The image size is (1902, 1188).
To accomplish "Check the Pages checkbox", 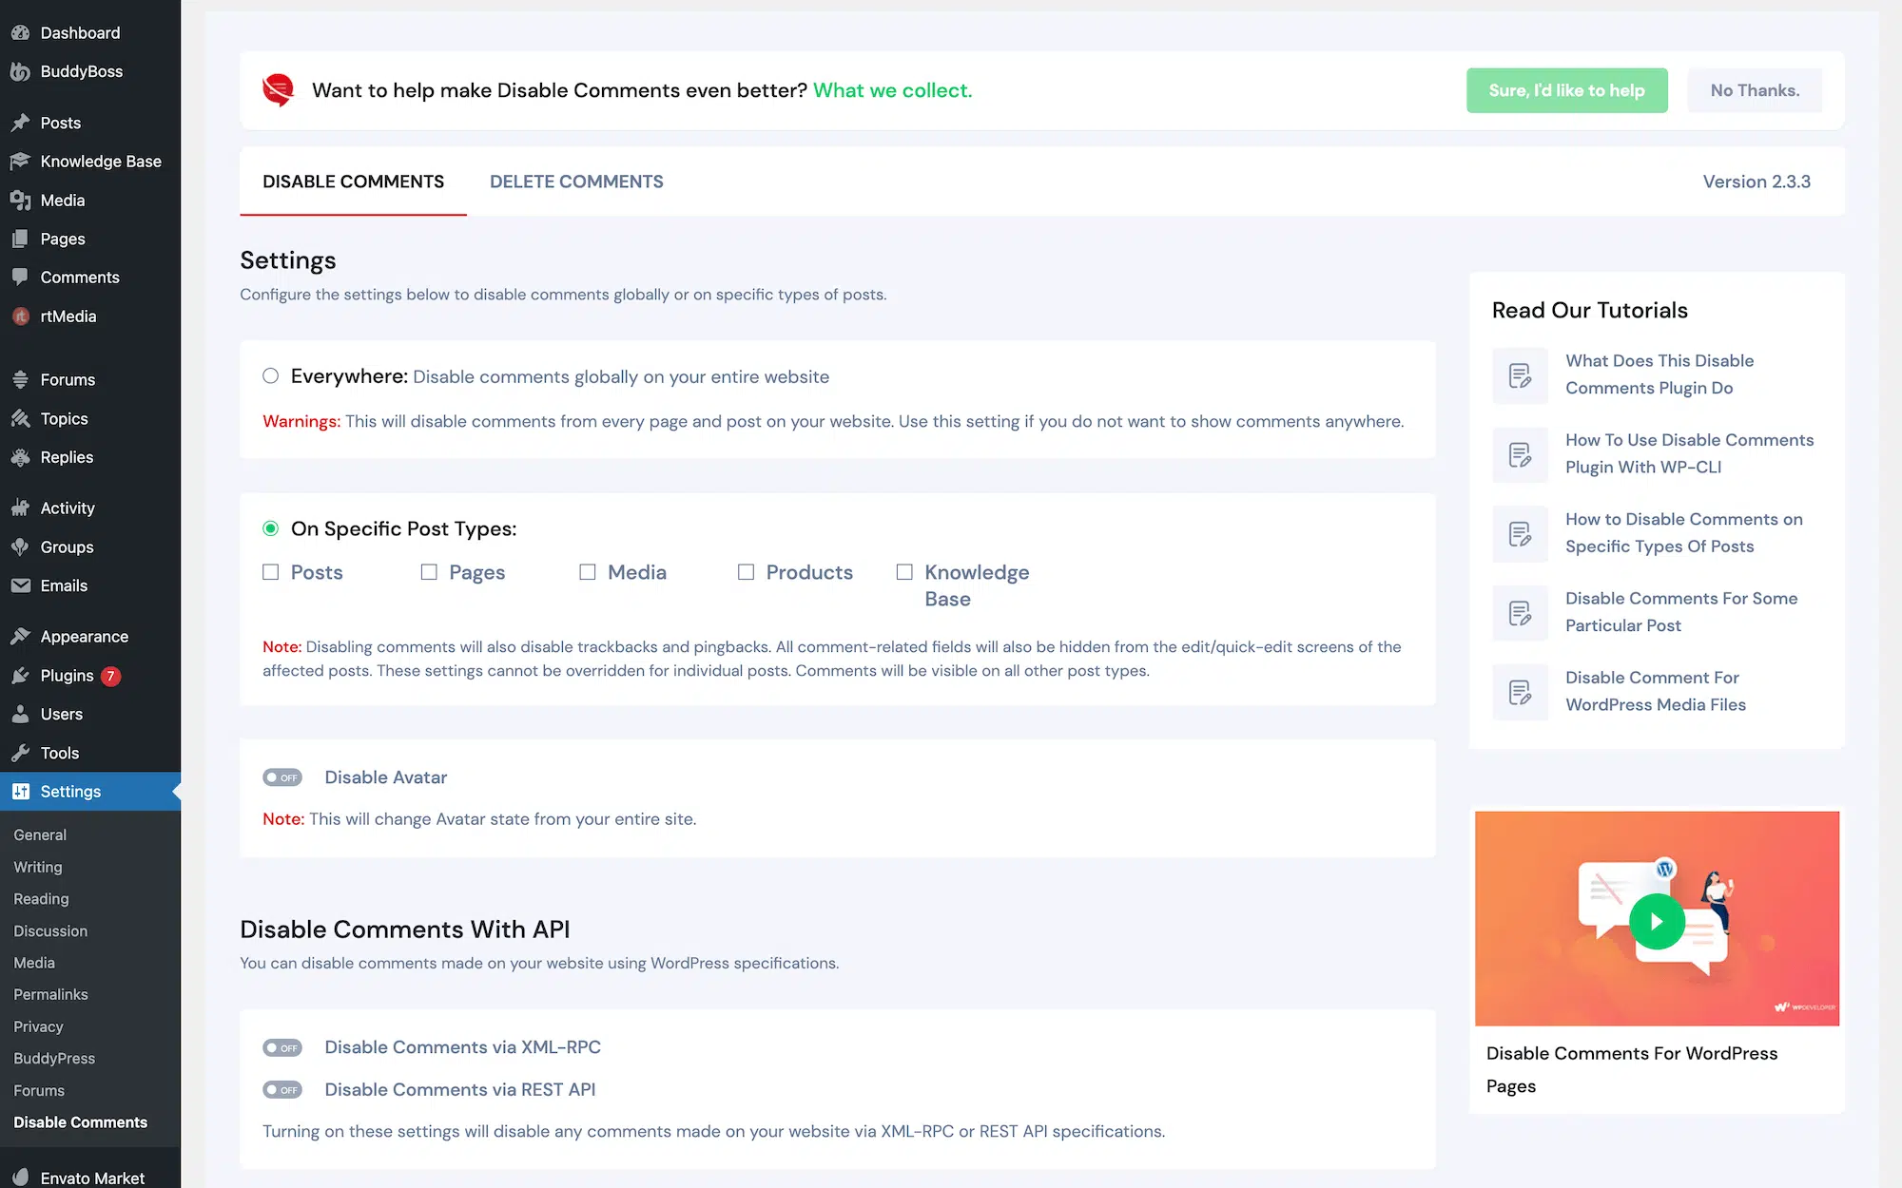I will coord(429,572).
